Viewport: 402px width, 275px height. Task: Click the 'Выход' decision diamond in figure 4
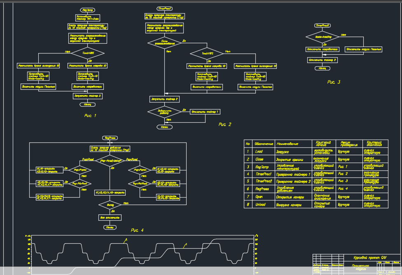pyautogui.click(x=110, y=205)
